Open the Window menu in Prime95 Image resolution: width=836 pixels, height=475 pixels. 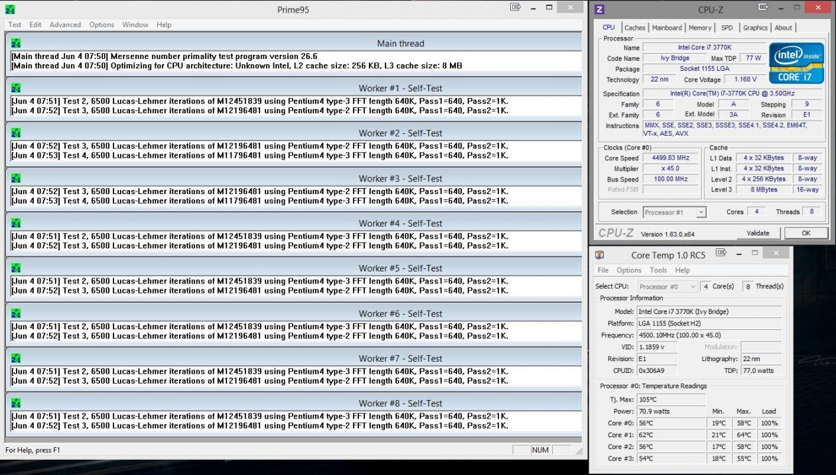[135, 25]
